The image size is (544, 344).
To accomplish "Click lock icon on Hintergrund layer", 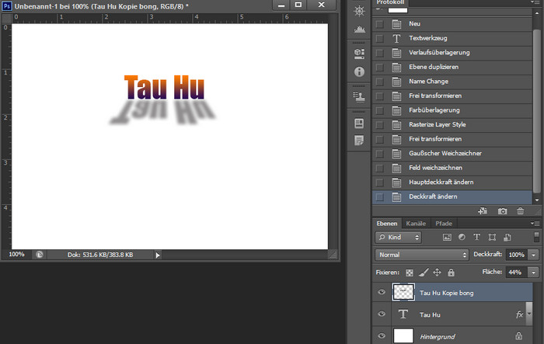I will (x=518, y=335).
